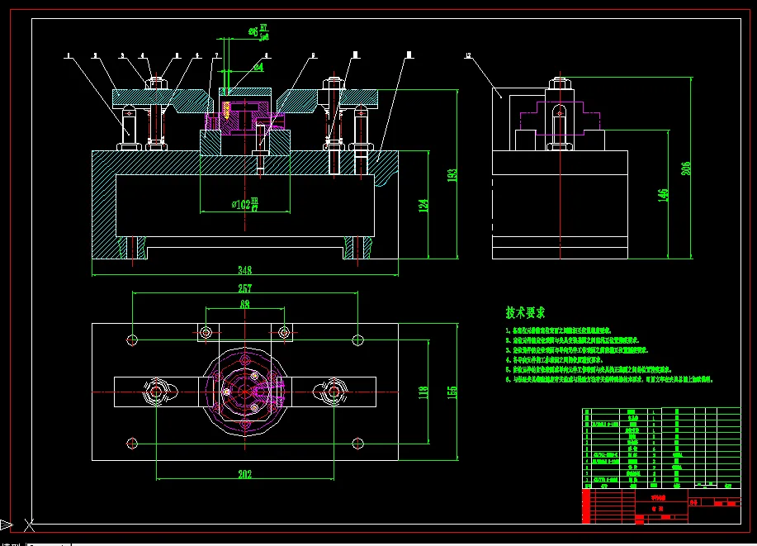Select the 118 vertical dimension
This screenshot has height=546, width=757.
pos(423,392)
